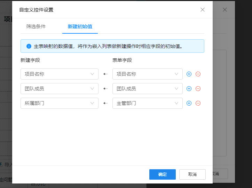The height and width of the screenshot is (188, 252).
Task: Add a row after 项目名称 mapping
Action: coord(189,74)
